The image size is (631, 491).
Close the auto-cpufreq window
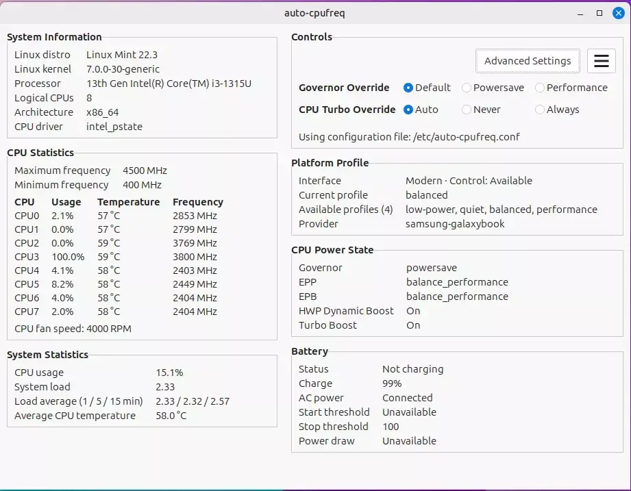(x=619, y=13)
